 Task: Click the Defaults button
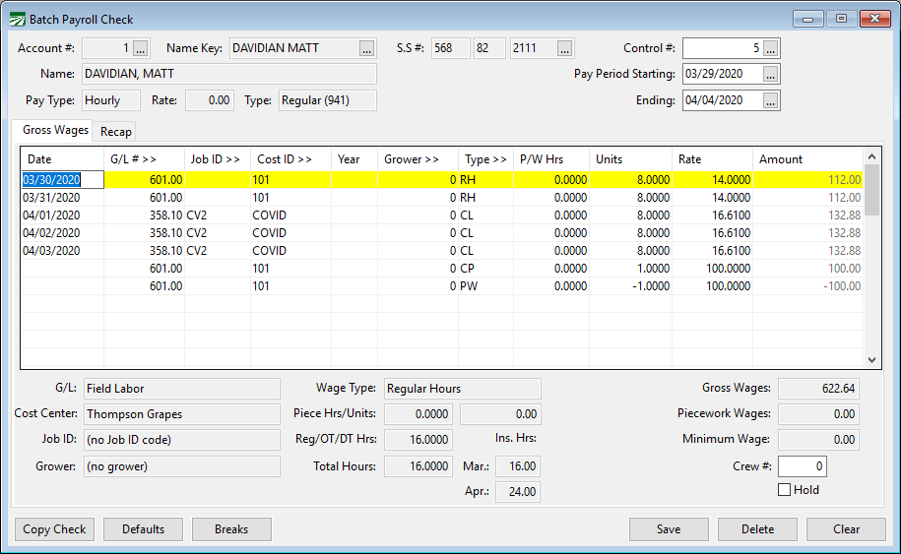coord(143,529)
